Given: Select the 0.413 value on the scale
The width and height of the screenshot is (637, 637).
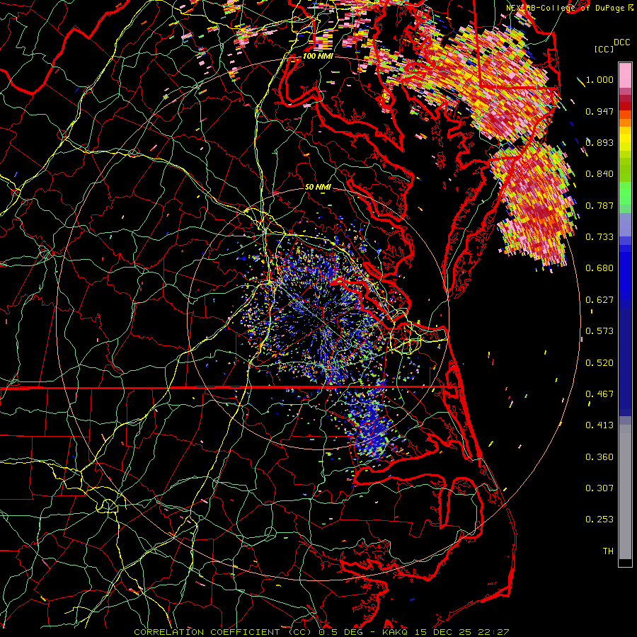Looking at the screenshot, I should pyautogui.click(x=599, y=425).
